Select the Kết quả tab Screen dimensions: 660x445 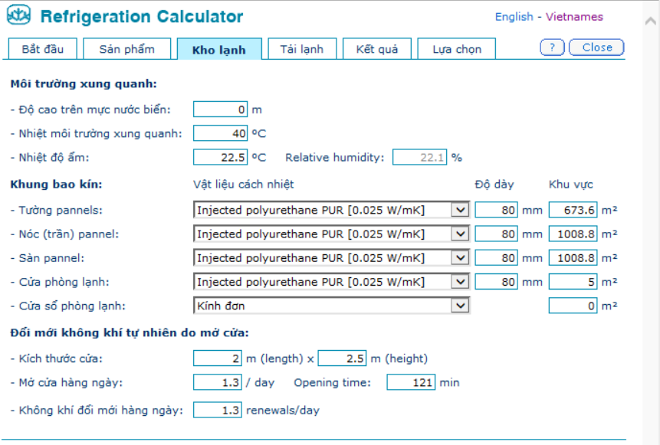[x=377, y=49]
